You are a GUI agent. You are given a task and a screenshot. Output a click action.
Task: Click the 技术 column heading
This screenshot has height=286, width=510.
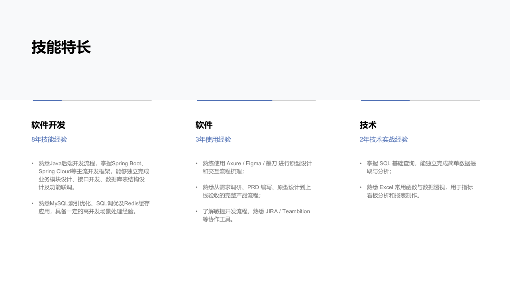368,125
